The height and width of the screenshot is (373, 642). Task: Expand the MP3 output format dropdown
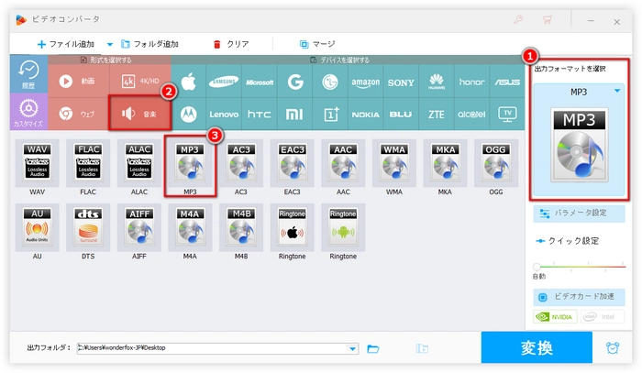tap(618, 91)
